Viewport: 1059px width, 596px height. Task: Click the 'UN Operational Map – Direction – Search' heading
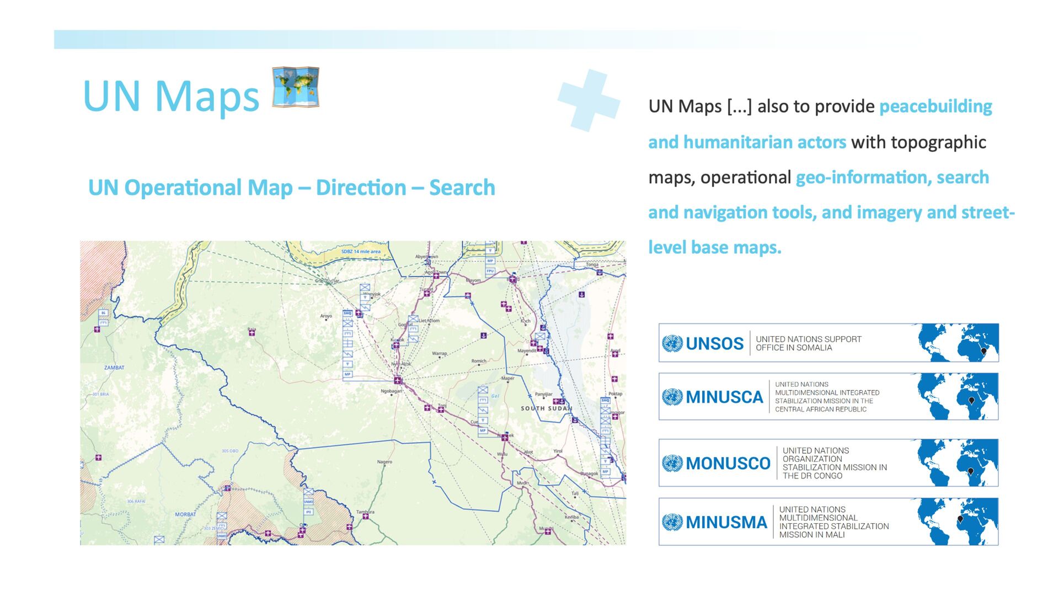[291, 188]
